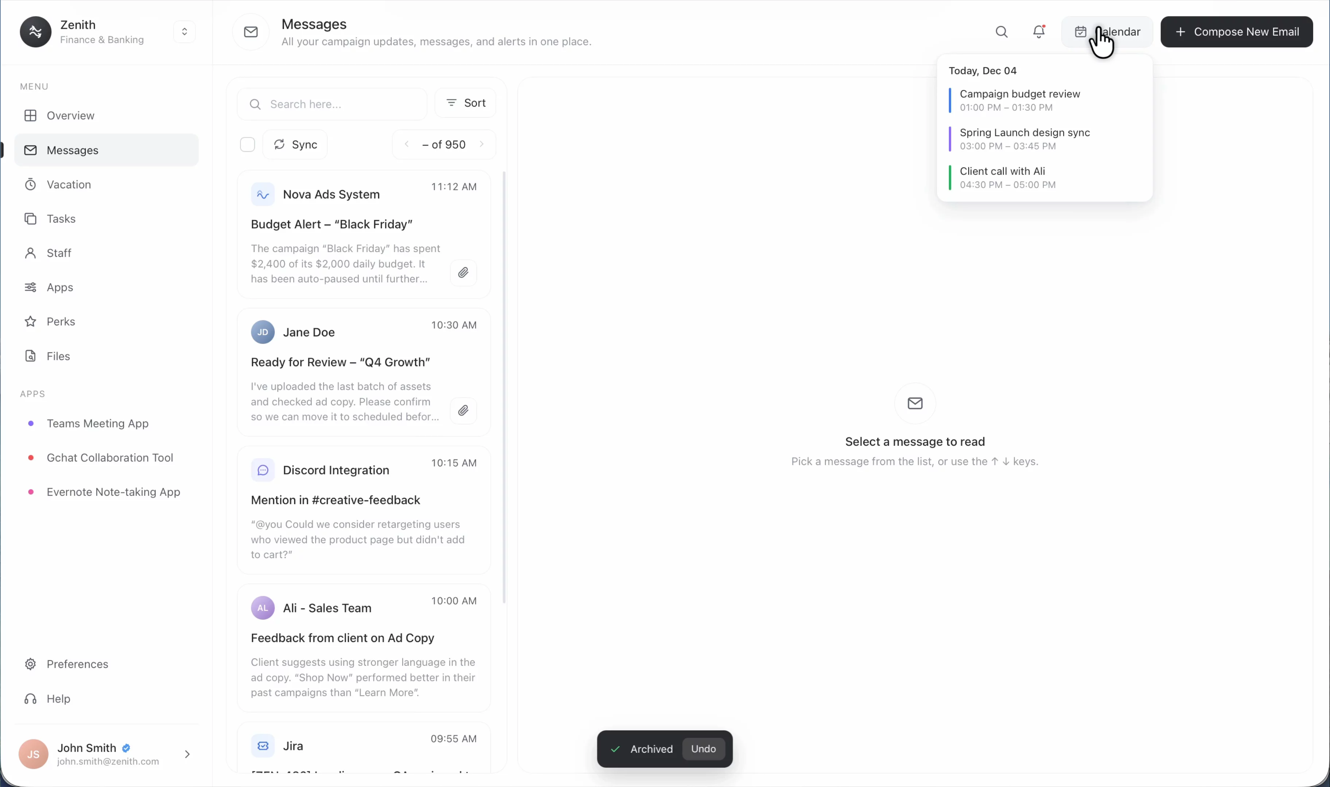The height and width of the screenshot is (787, 1330).
Task: Click the Discord Integration sender icon
Action: [x=262, y=470]
